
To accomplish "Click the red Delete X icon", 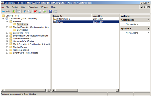I will click(35, 11).
